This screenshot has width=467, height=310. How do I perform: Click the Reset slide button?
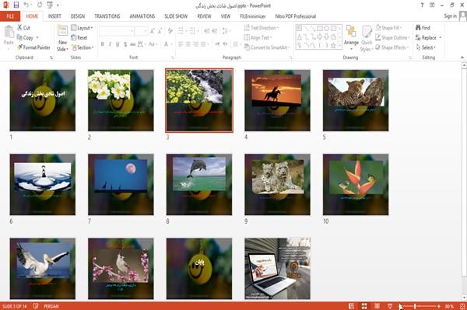click(x=79, y=38)
